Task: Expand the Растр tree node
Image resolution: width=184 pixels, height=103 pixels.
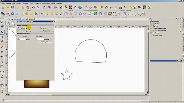Action: coord(151,26)
